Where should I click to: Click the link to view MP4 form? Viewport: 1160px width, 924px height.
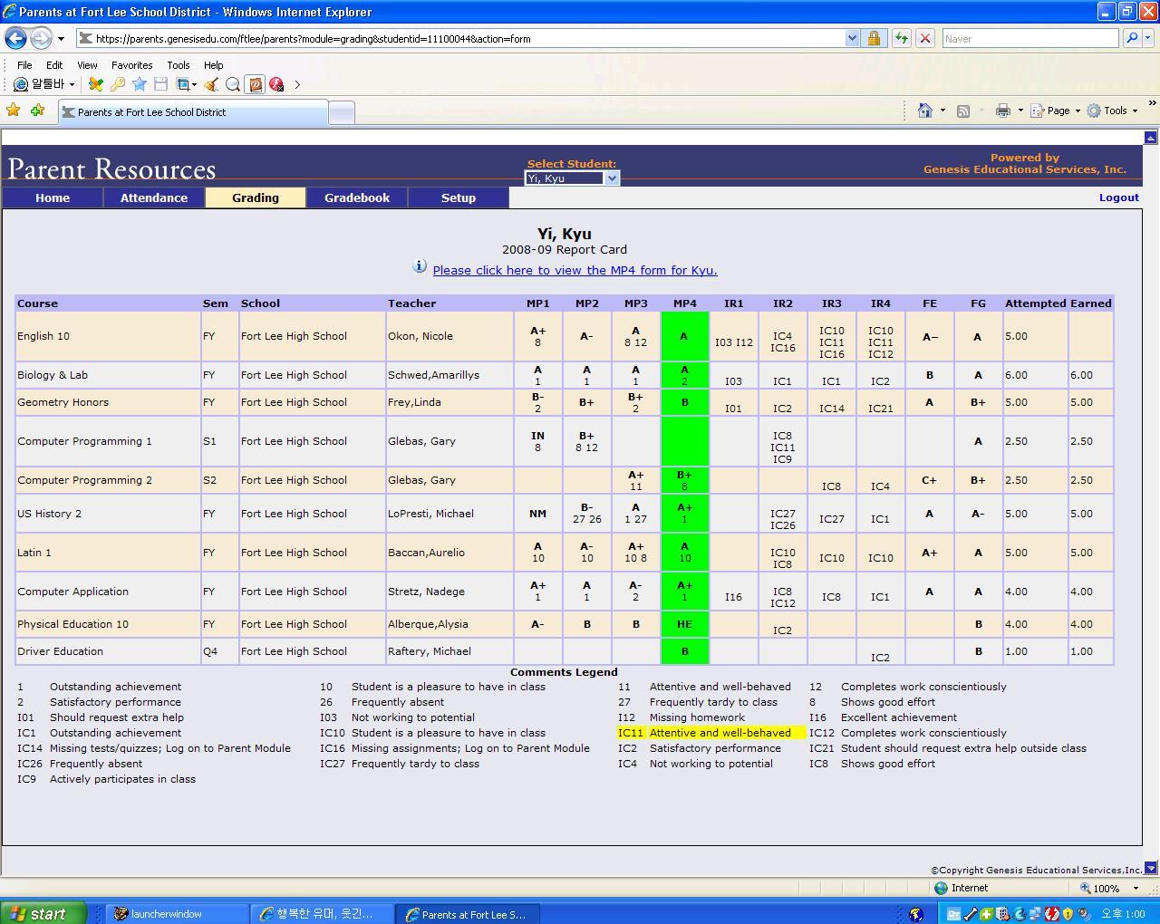[x=575, y=270]
